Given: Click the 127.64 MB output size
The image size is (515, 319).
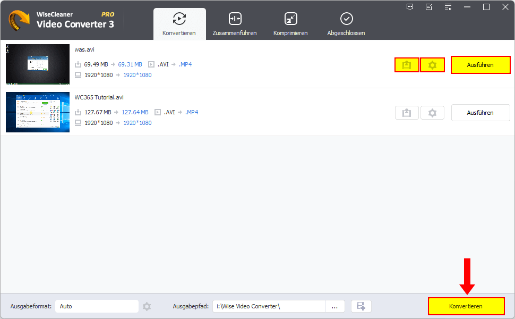Looking at the screenshot, I should [135, 112].
